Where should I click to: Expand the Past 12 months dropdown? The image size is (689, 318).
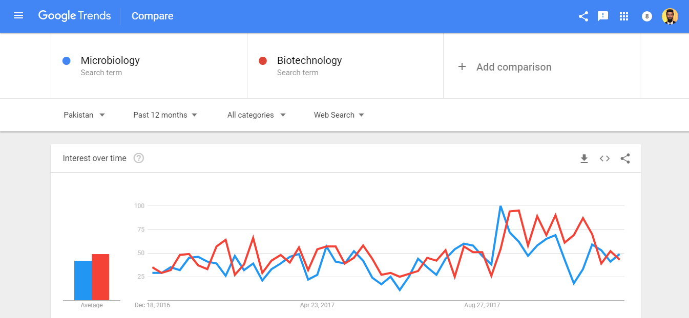coord(165,115)
